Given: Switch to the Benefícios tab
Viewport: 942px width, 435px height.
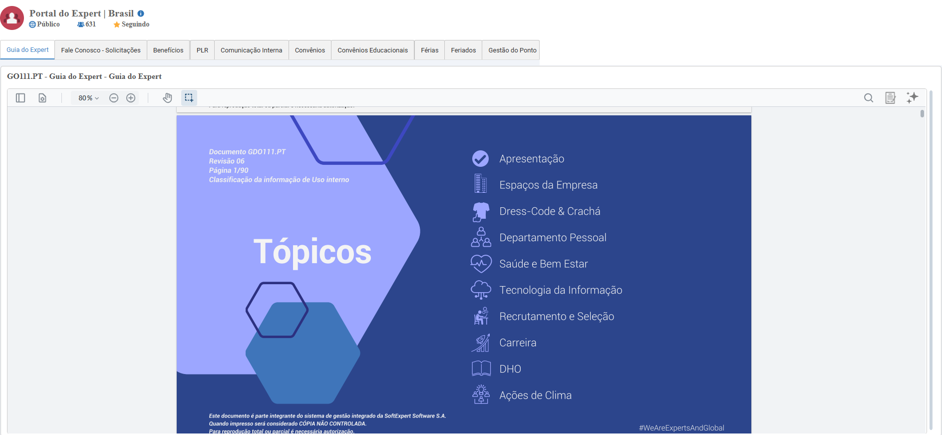Looking at the screenshot, I should (168, 50).
